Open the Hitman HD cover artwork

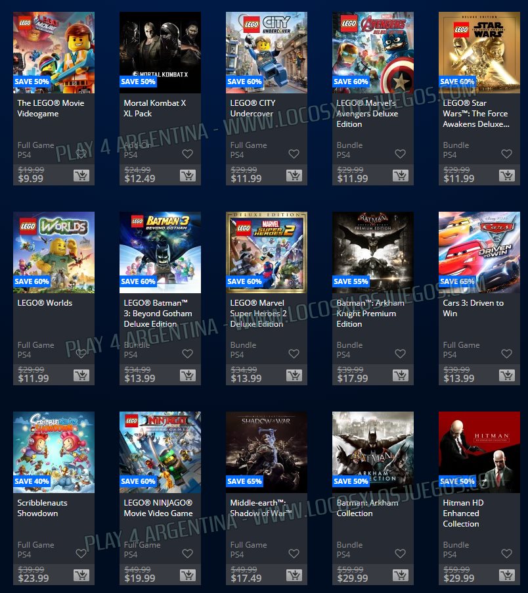click(479, 452)
